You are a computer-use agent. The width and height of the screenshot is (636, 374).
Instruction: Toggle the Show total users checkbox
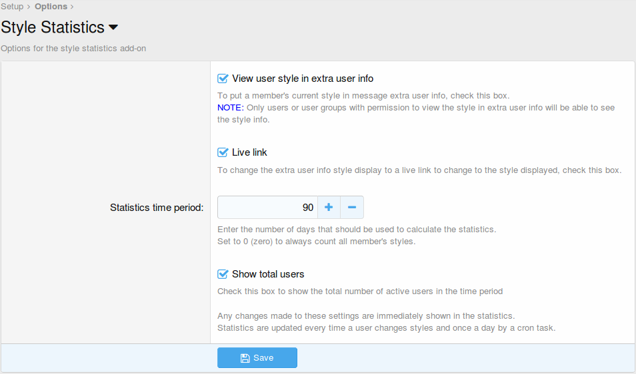223,274
